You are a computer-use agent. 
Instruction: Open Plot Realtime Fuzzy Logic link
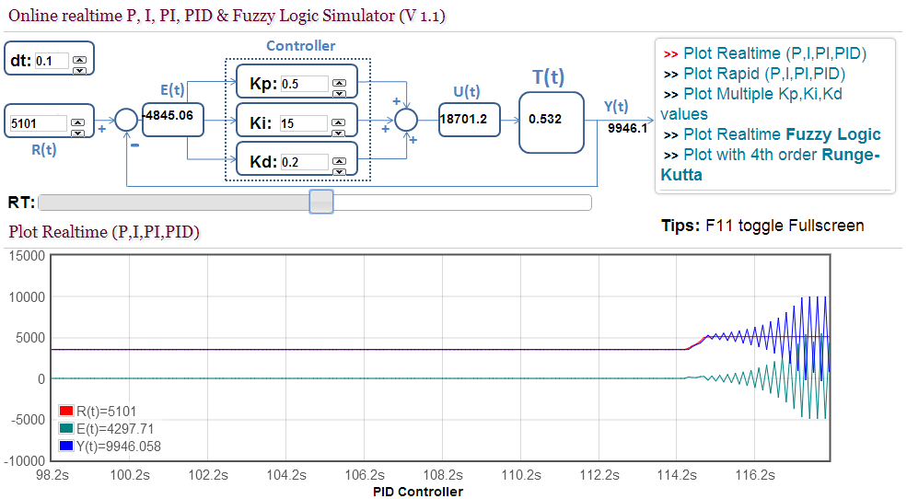click(782, 134)
